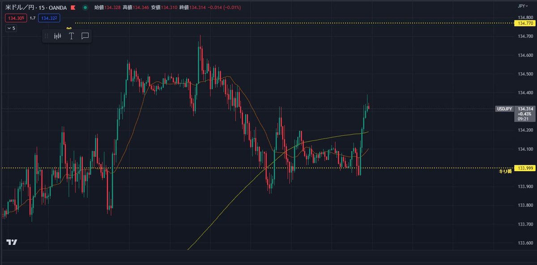Expand the collapsed indicators legend showing 5

(x=11, y=28)
